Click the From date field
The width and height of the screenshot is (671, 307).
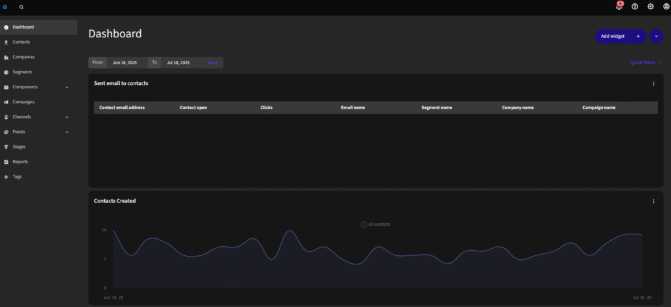coord(126,63)
